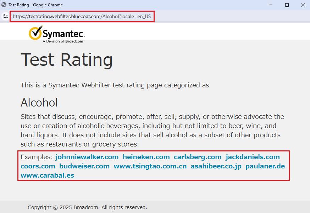The height and width of the screenshot is (213, 310).
Task: Click the Symantec logo
Action: pos(57,34)
